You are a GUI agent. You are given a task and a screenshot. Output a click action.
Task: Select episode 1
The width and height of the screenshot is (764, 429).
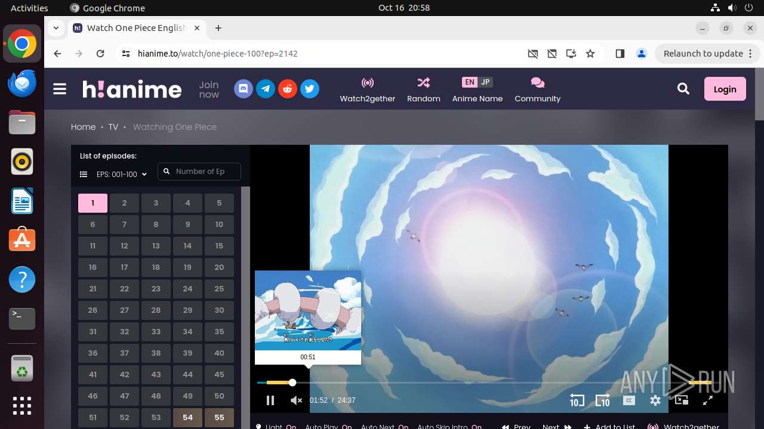click(93, 203)
